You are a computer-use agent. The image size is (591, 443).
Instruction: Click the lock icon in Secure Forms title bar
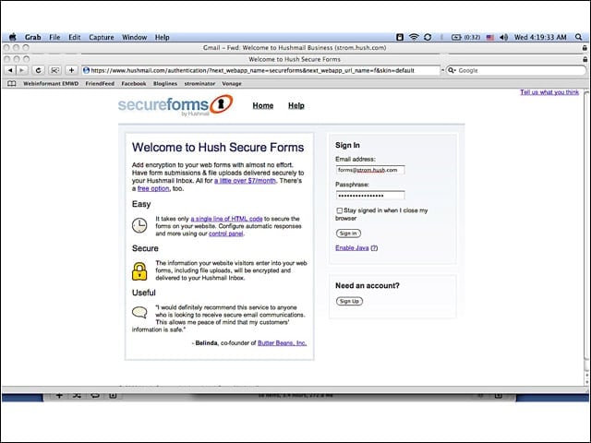pyautogui.click(x=585, y=59)
